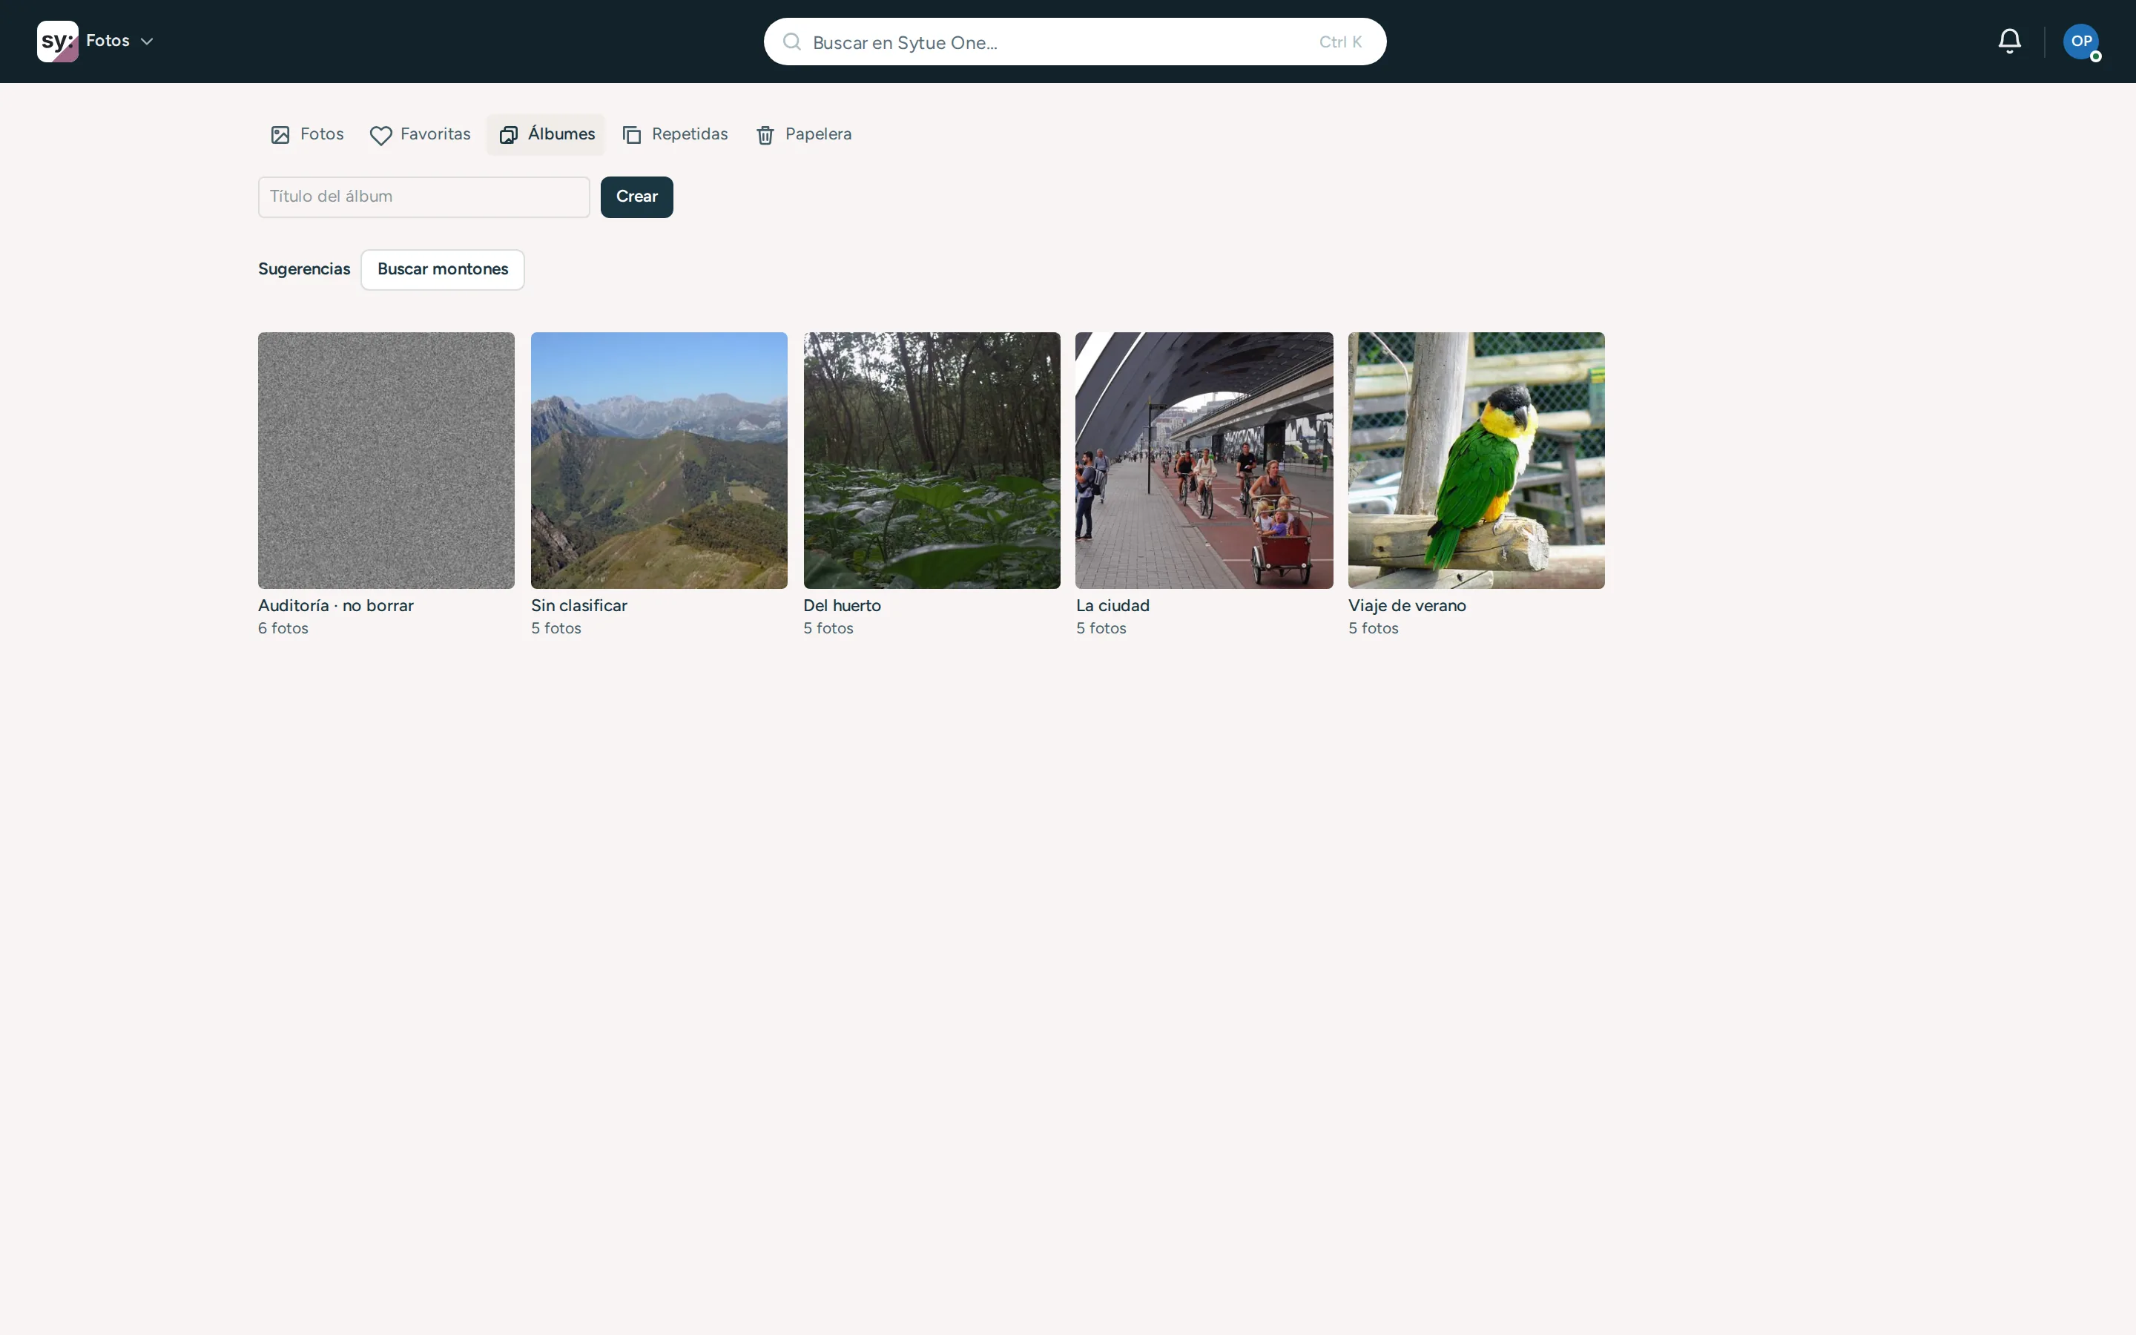The height and width of the screenshot is (1335, 2136).
Task: Click the Título del álbum input field
Action: [x=423, y=197]
